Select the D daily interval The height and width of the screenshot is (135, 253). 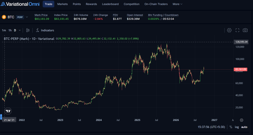pyautogui.click(x=15, y=30)
